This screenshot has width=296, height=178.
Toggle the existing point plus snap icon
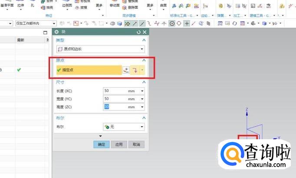[187, 24]
